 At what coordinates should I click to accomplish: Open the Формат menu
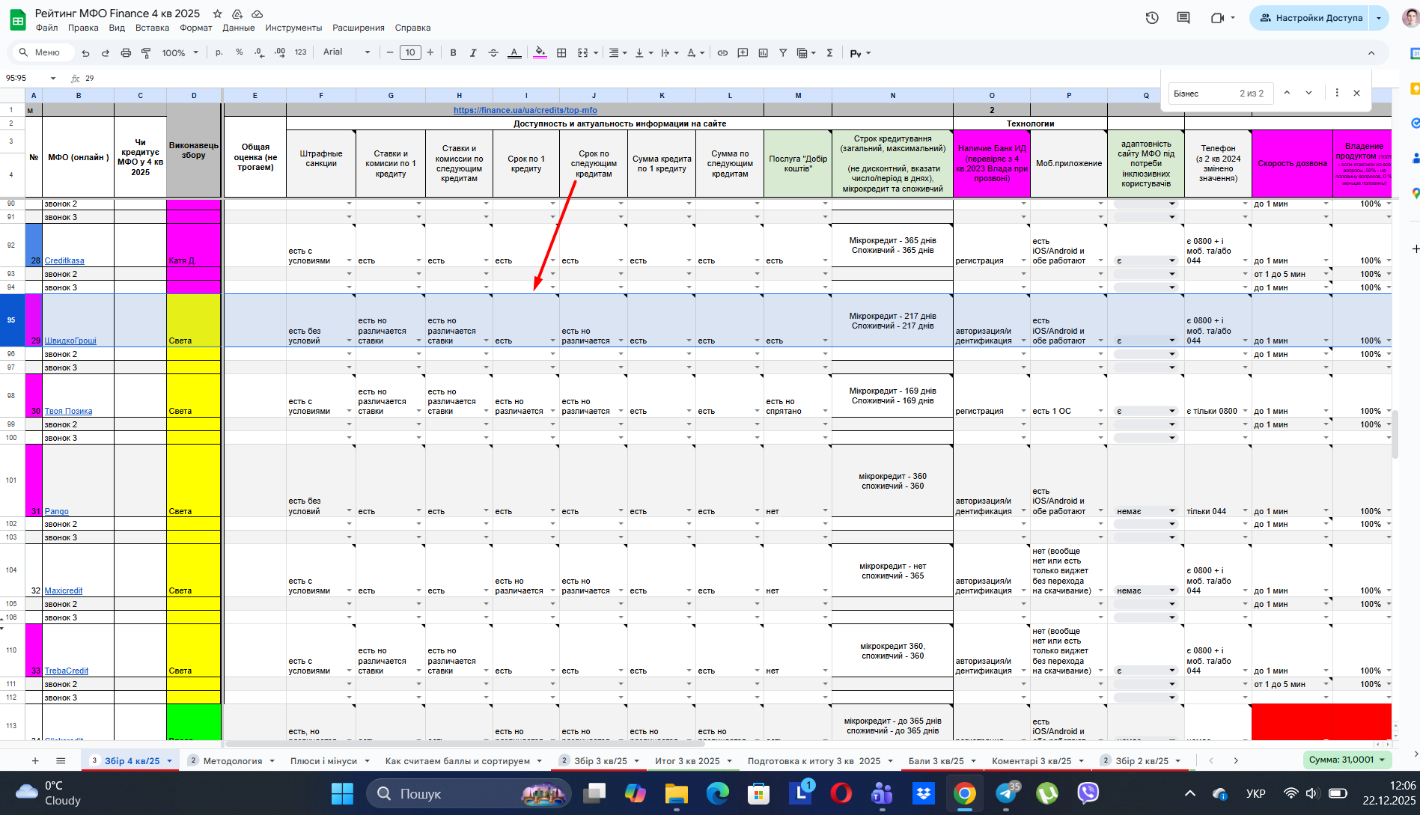[195, 28]
